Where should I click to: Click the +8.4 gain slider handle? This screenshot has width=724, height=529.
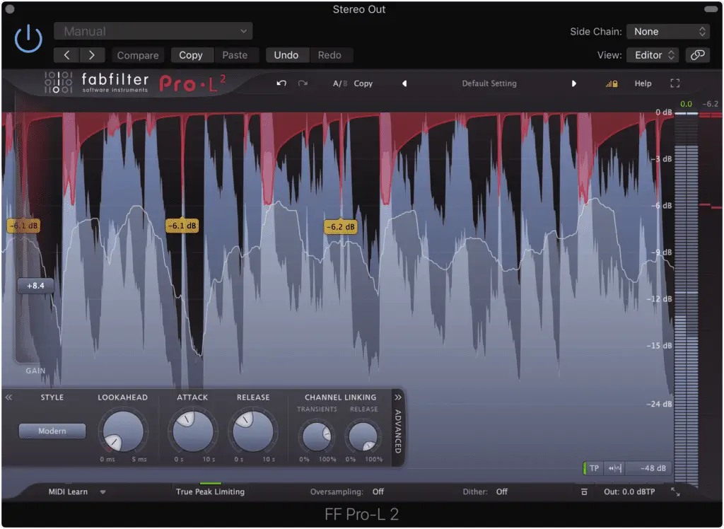click(x=35, y=286)
